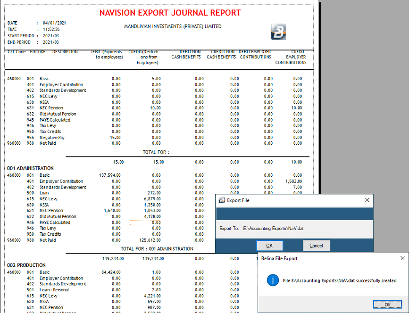
Task: Click the Belina icon in Export File title bar
Action: point(222,200)
